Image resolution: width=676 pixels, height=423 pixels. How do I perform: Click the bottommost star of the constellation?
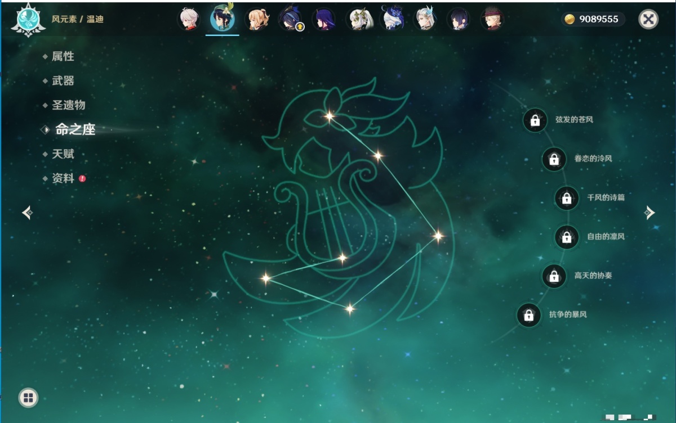pos(350,308)
